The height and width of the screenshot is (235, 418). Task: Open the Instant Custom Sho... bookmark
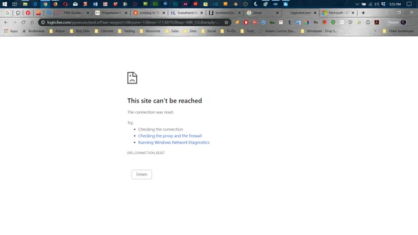pyautogui.click(x=277, y=31)
